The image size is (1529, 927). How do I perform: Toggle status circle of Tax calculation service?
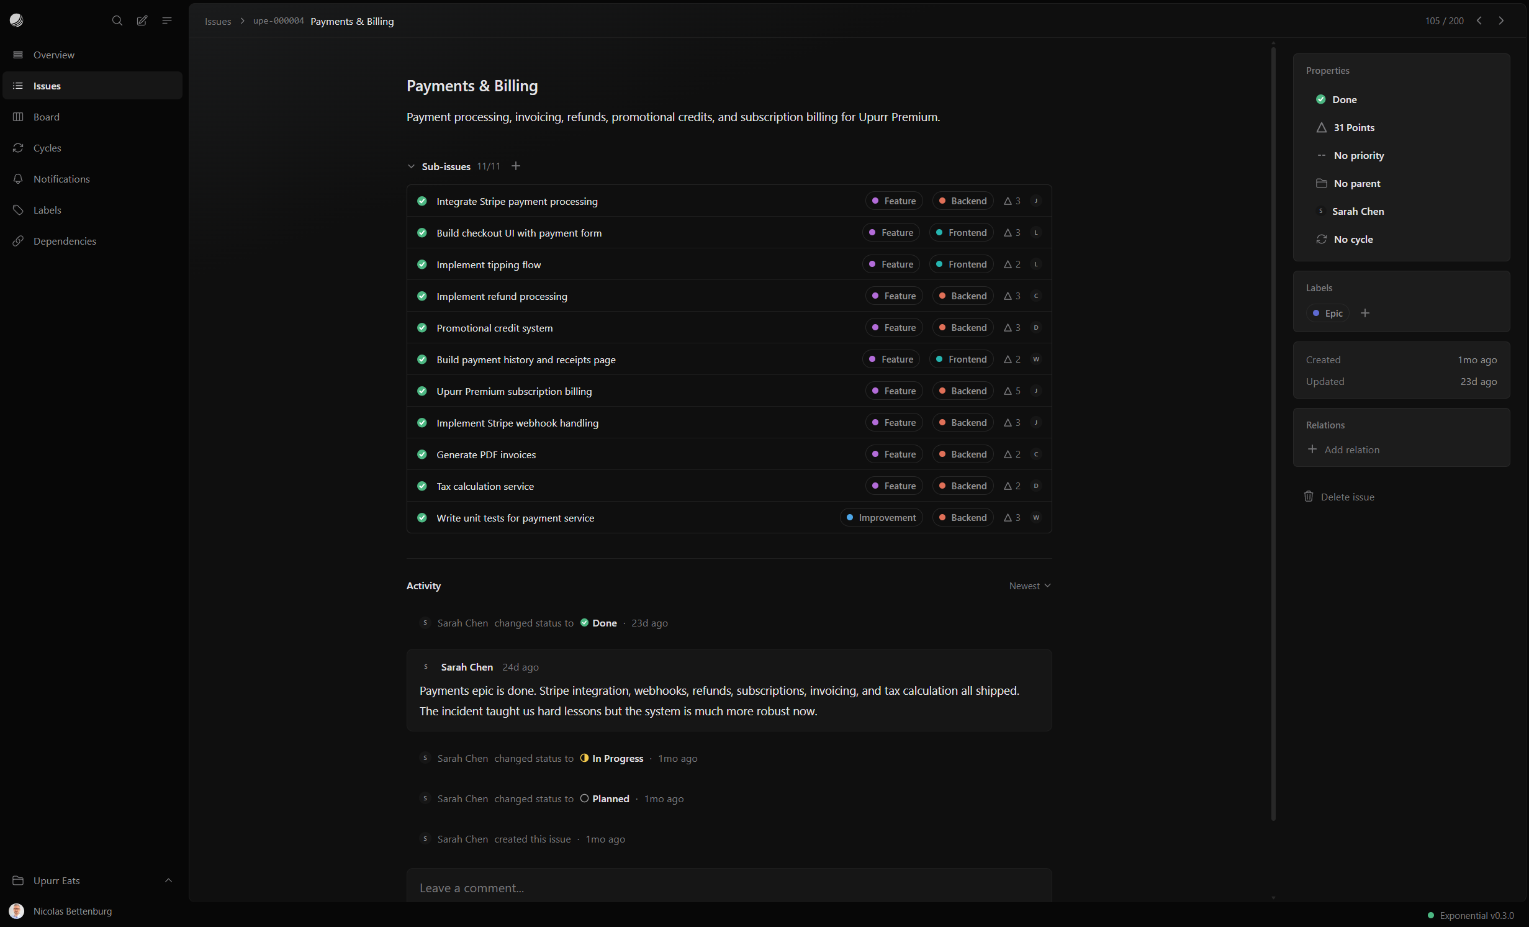(x=422, y=486)
